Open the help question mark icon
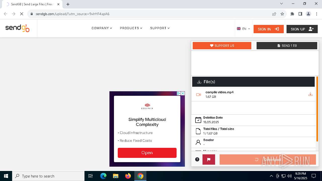 pyautogui.click(x=197, y=159)
